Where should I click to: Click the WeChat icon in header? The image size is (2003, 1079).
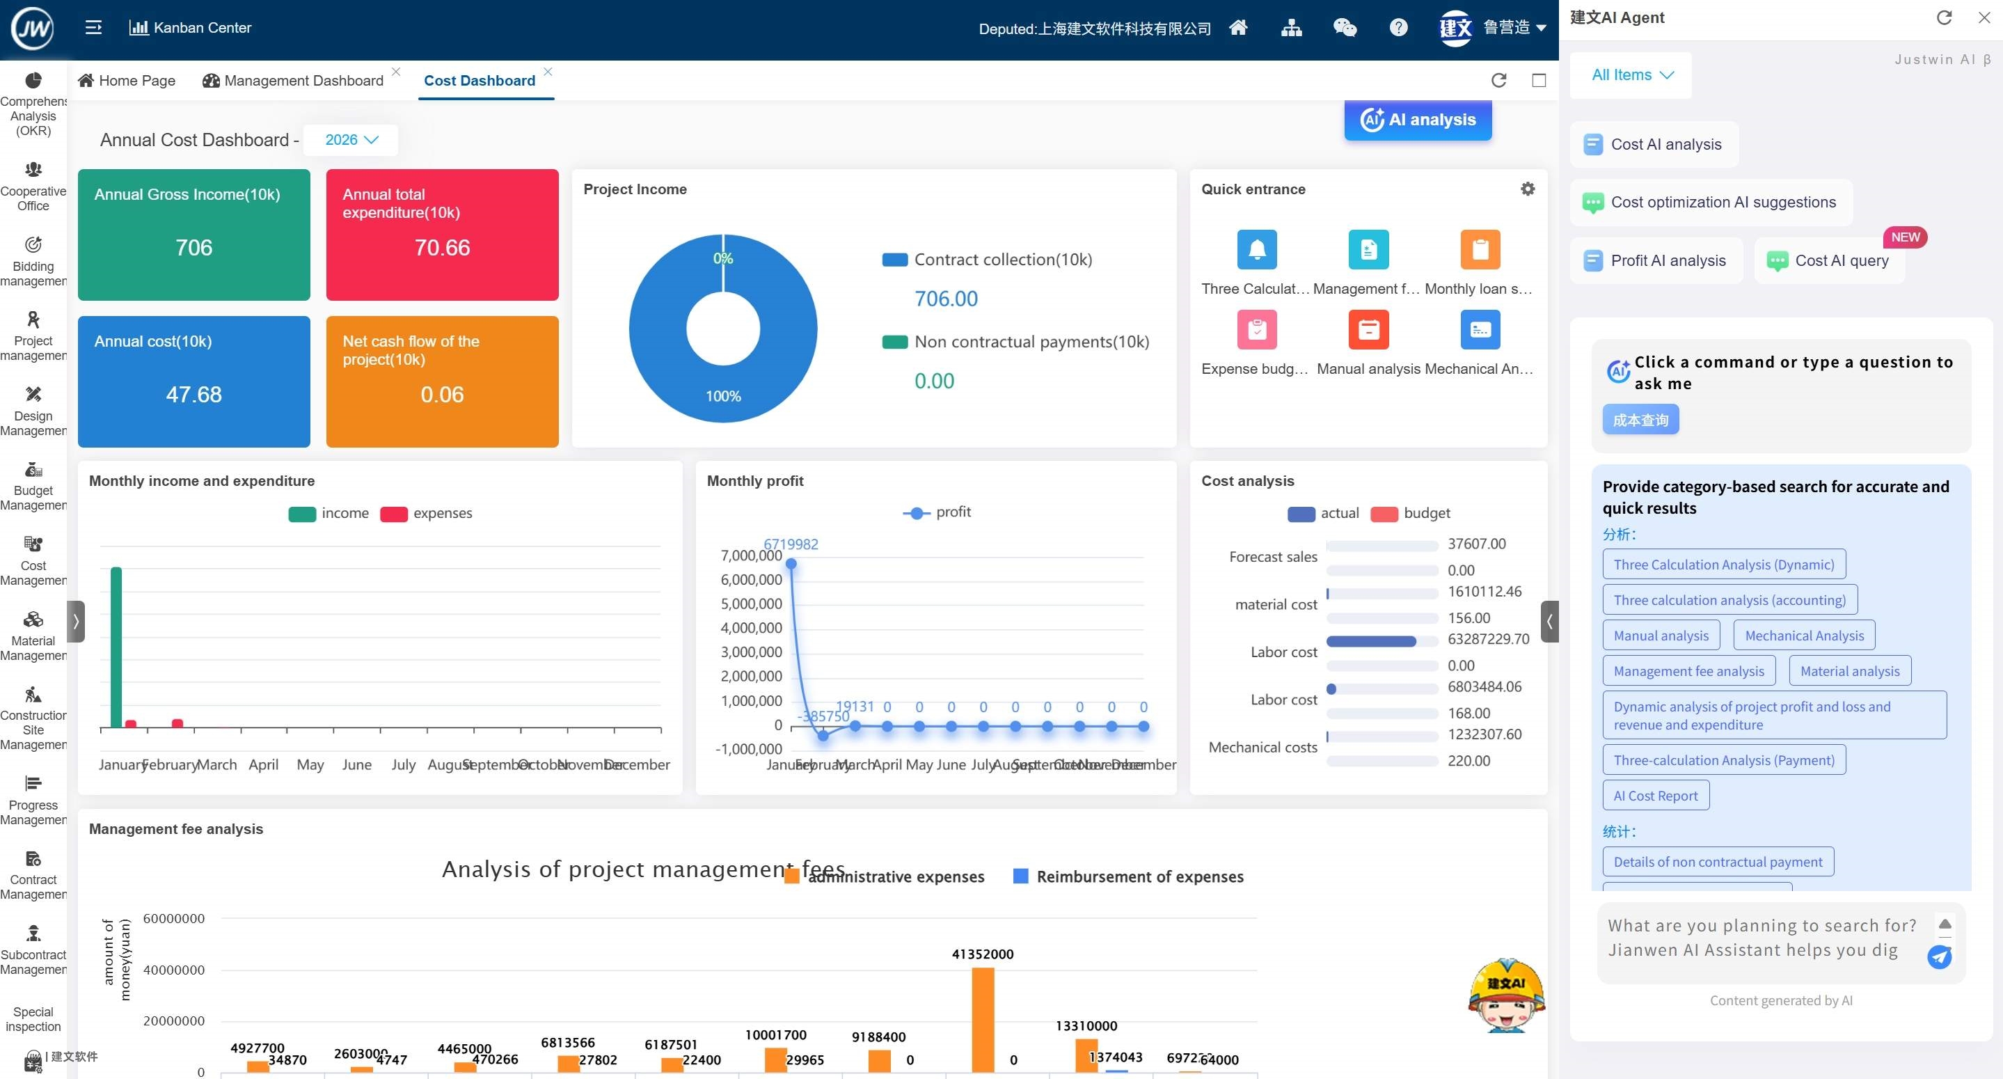coord(1345,28)
